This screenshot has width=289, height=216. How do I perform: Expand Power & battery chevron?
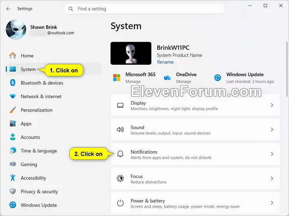(272, 203)
